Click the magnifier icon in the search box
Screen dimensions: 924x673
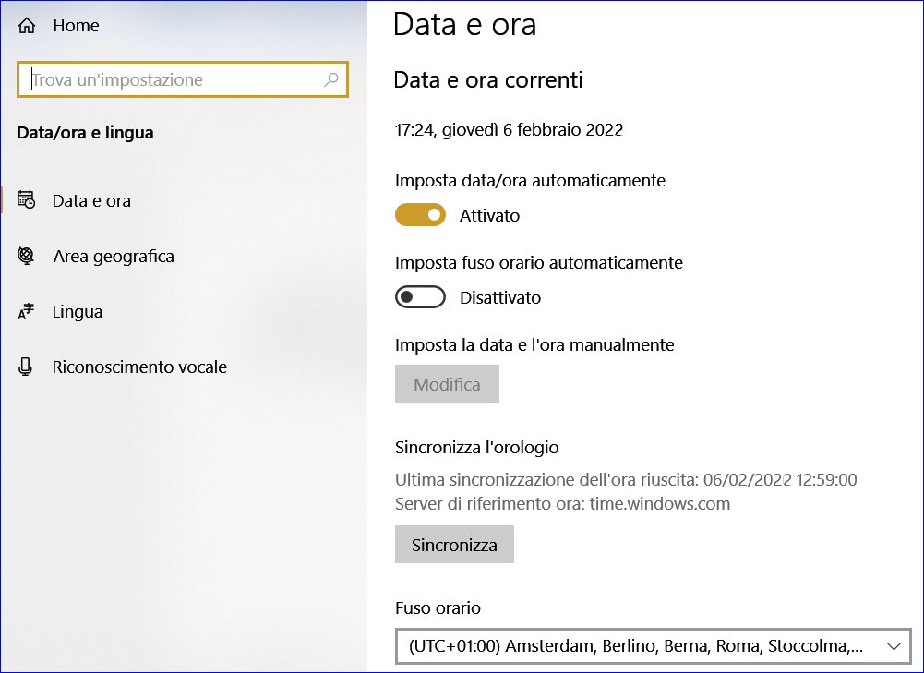pyautogui.click(x=331, y=80)
